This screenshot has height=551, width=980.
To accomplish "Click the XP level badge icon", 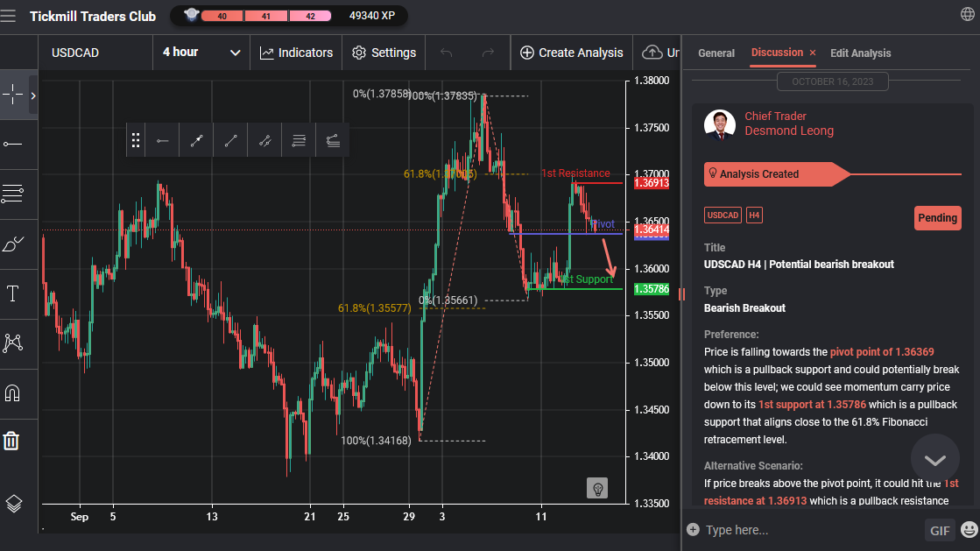I will 191,14.
